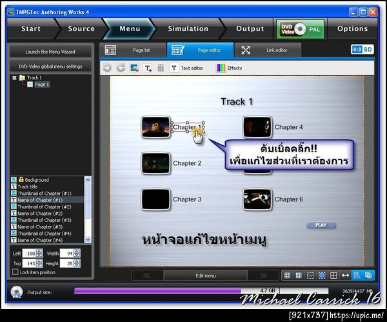This screenshot has width=387, height=322.
Task: Click the Link editor tab icon
Action: [246, 50]
